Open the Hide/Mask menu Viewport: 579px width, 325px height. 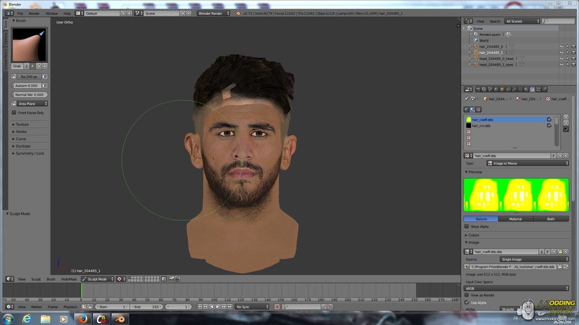coord(69,279)
